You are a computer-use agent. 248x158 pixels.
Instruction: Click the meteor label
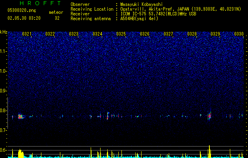point(56,12)
